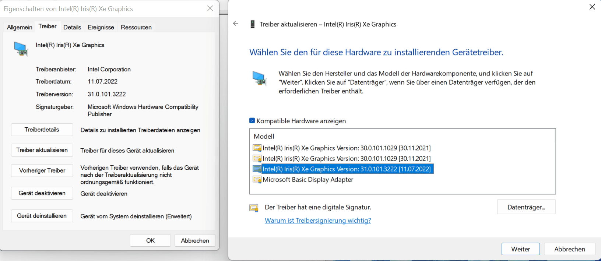Roll back with 'Vorheriger Treiber'
Image resolution: width=601 pixels, height=261 pixels.
[42, 170]
